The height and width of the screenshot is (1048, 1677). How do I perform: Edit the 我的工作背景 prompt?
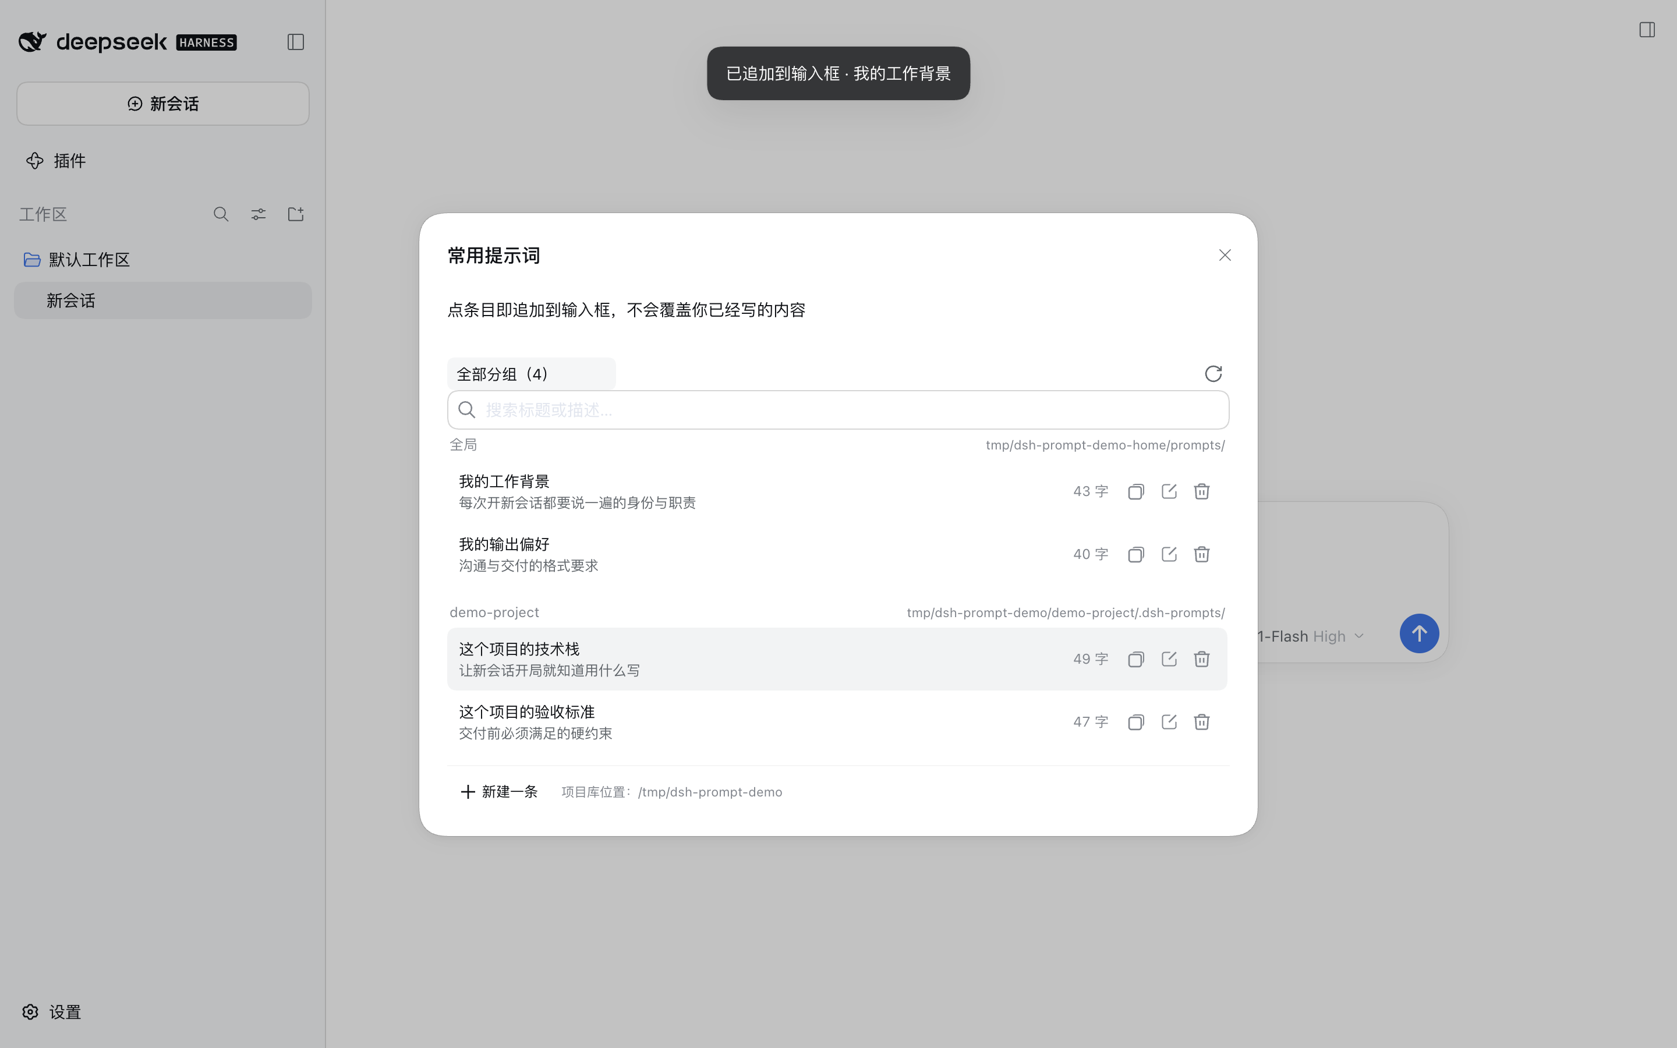pos(1168,491)
